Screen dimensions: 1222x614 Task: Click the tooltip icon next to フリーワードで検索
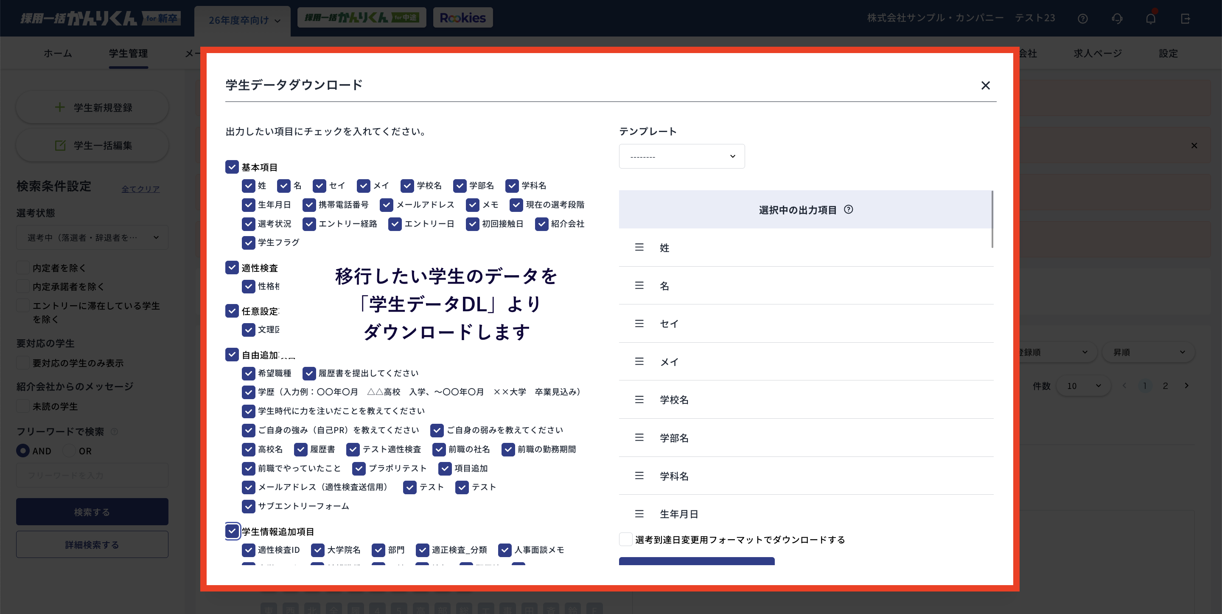(x=114, y=432)
